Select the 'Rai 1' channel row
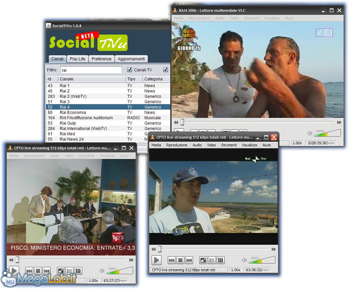Screen dimensions: 349x289 click(x=108, y=86)
